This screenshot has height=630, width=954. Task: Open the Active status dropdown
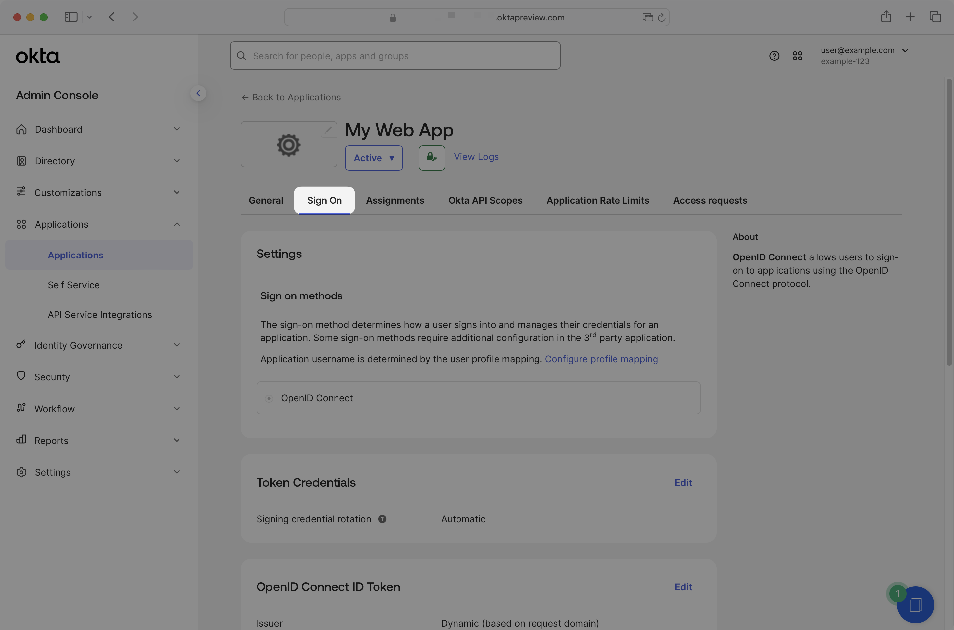(373, 157)
